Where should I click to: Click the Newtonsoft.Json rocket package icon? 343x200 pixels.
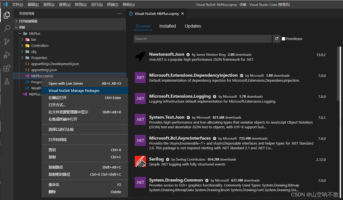[140, 57]
